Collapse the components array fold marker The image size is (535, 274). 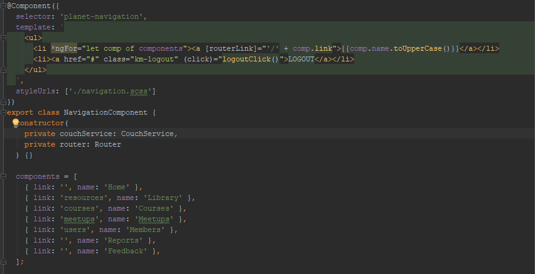[3, 176]
